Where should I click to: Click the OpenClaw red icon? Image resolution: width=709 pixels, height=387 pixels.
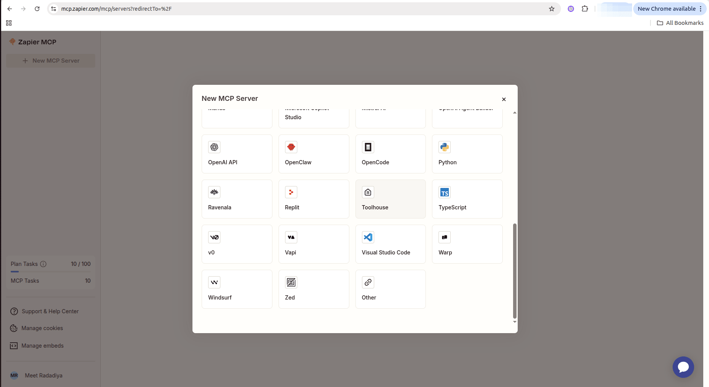(x=291, y=147)
